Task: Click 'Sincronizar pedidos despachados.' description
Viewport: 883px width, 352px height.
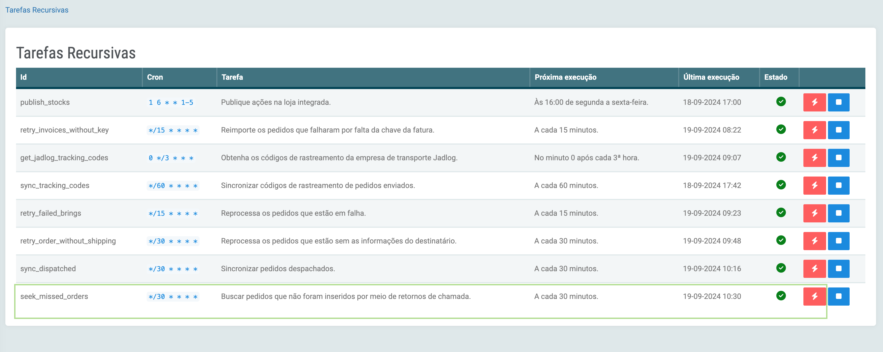Action: click(x=278, y=269)
